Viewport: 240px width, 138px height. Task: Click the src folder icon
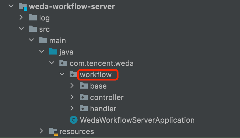(x=33, y=29)
